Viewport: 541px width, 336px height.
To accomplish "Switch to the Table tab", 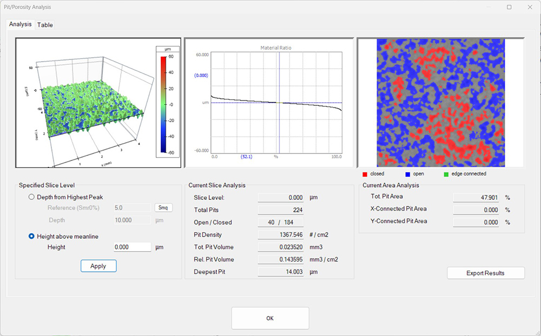I will 45,25.
